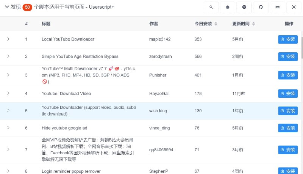Click the title 'Login reminder popup remover'
303x174 pixels.
tap(71, 171)
